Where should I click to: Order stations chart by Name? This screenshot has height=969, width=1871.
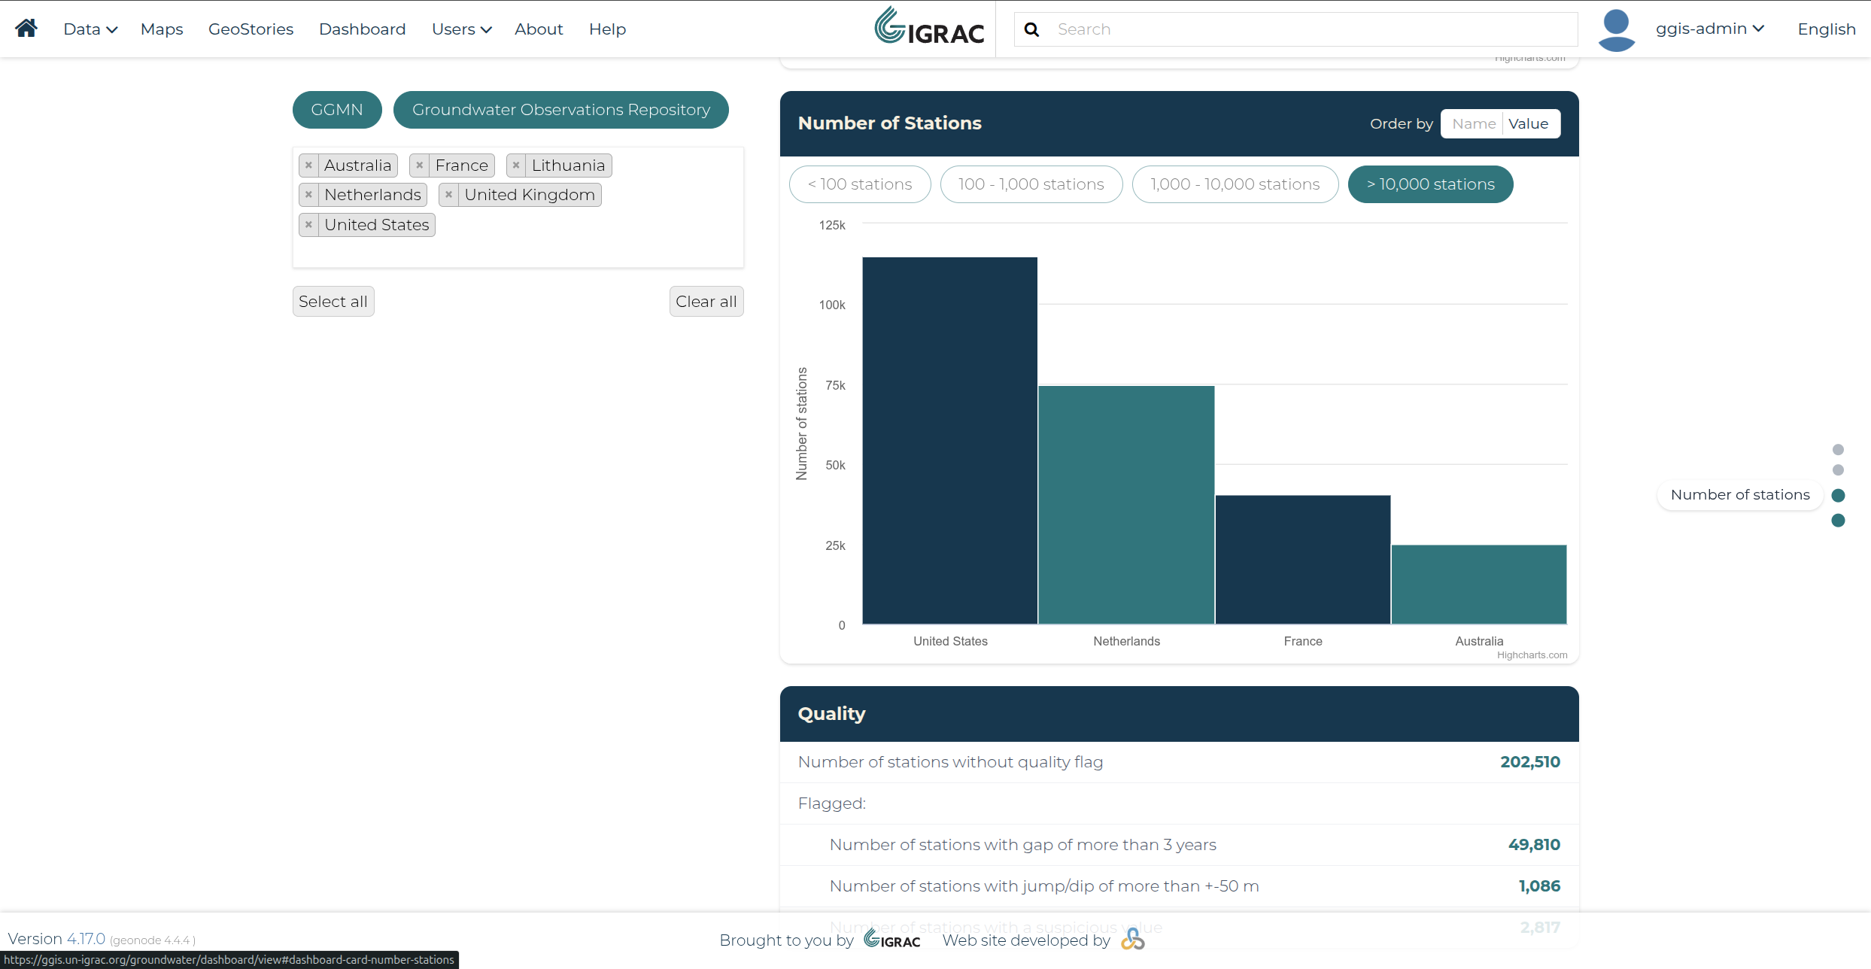pyautogui.click(x=1473, y=124)
